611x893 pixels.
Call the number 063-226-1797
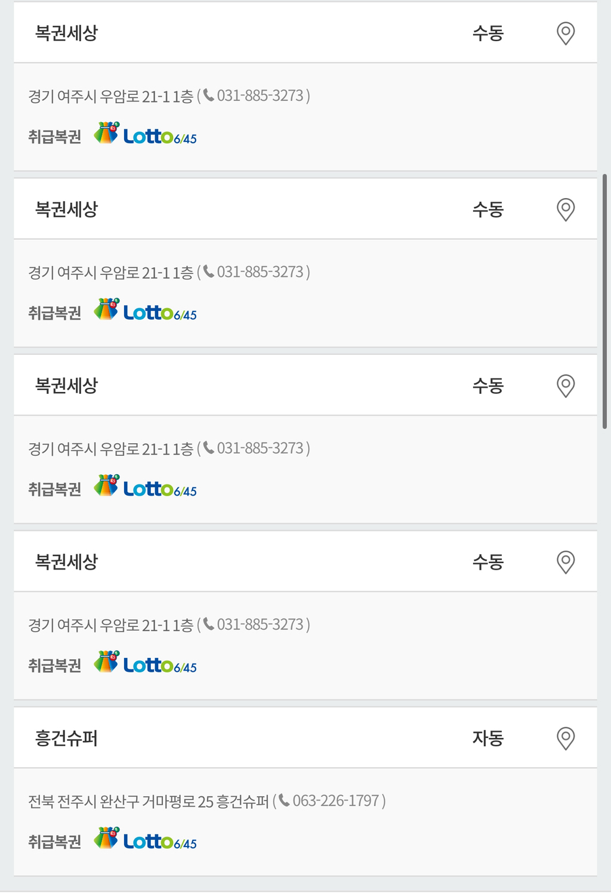(335, 801)
